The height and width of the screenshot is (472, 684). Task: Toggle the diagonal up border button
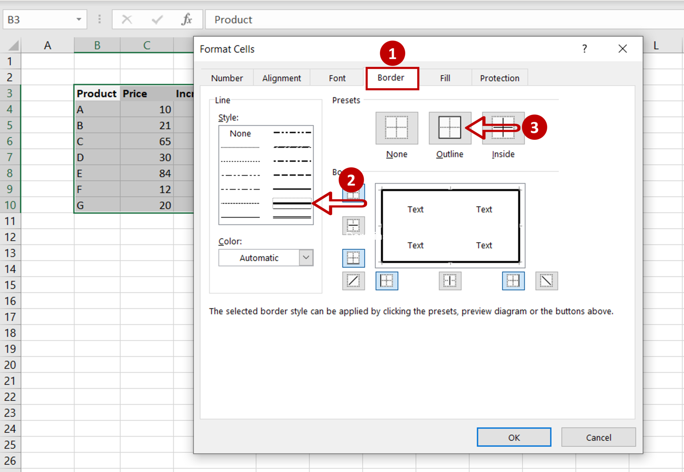353,281
